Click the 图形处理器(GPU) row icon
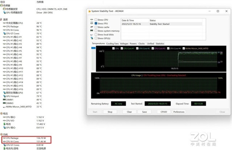Image resolution: width=232 pixels, height=150 pixels. coord(4,93)
